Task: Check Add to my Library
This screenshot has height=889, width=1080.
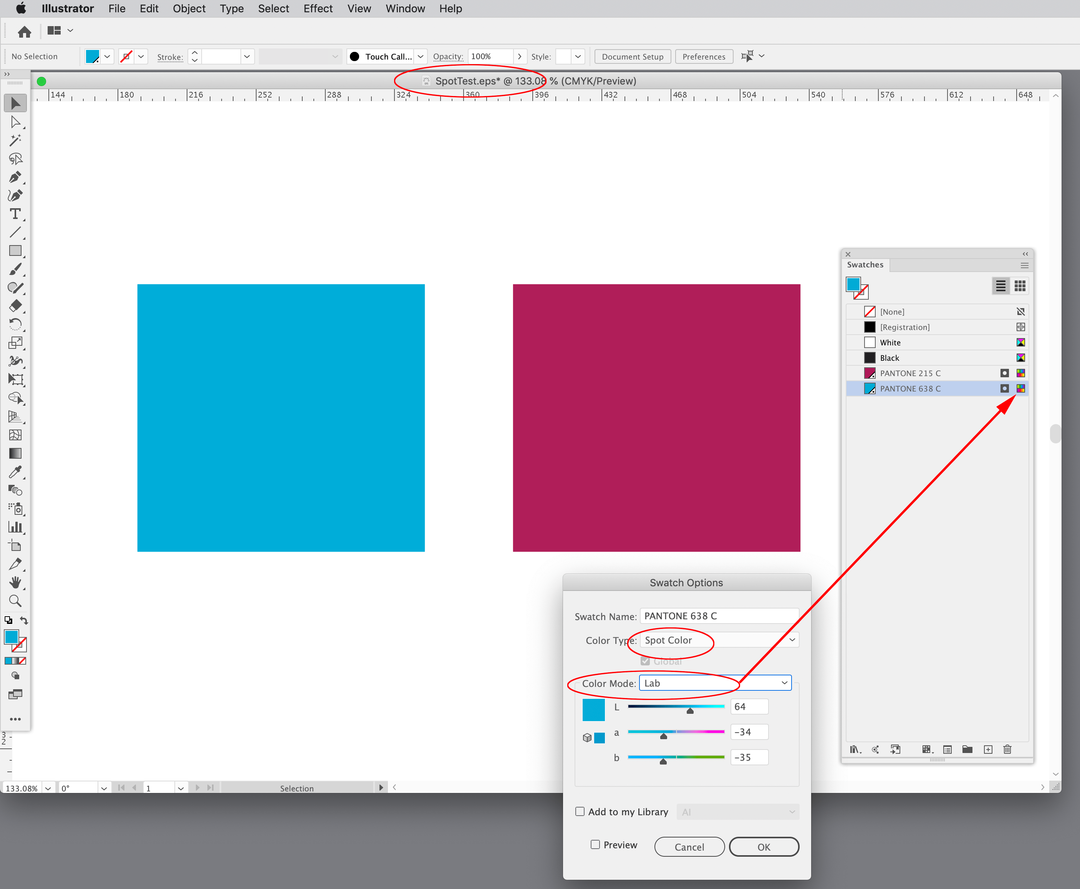Action: click(580, 811)
